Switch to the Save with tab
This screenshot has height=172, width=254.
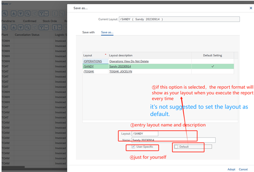tap(88, 32)
